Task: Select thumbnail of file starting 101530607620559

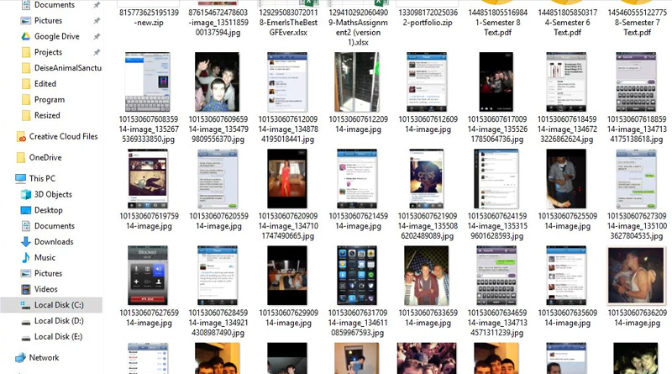Action: pos(218,179)
